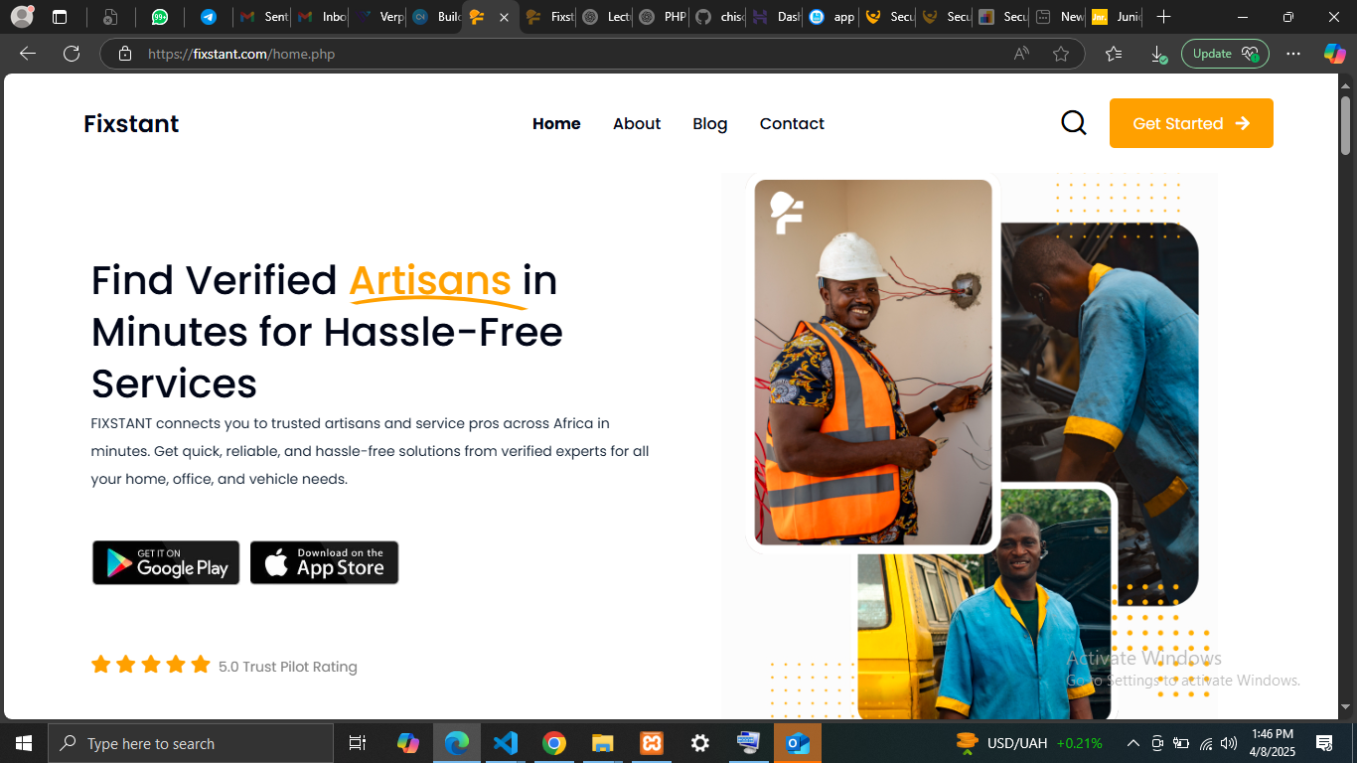
Task: Click the Wi-Fi network tray icon
Action: point(1205,743)
